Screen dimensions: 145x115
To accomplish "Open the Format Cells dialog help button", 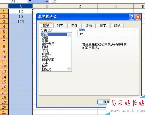I will [x=132, y=17].
